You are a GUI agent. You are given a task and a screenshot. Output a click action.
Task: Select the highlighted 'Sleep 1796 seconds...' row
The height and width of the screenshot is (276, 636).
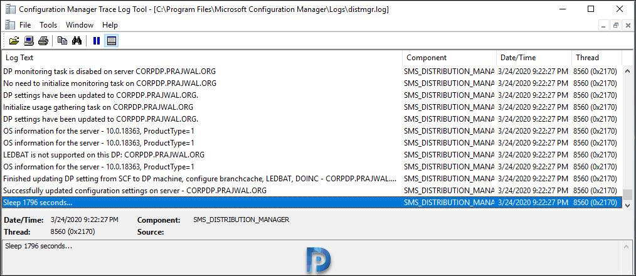tap(312, 203)
